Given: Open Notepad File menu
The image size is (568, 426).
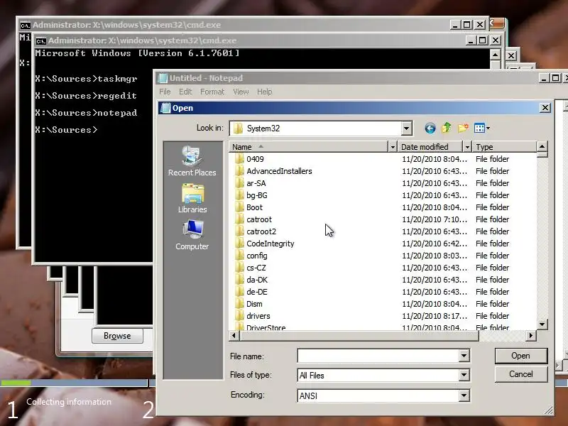Looking at the screenshot, I should click(x=165, y=92).
